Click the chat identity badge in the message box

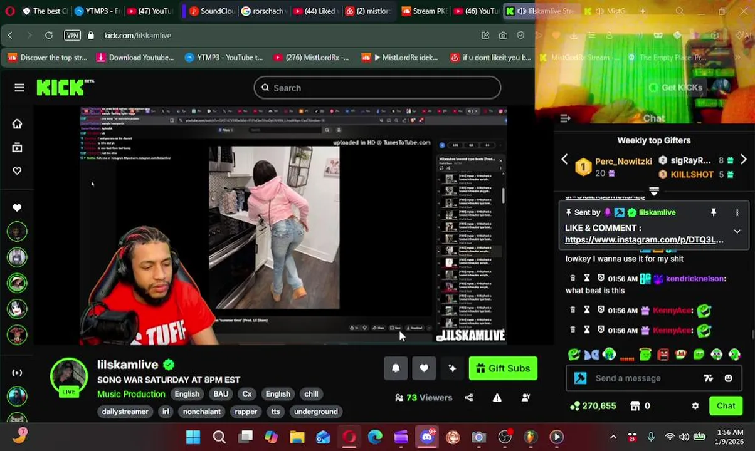coord(580,378)
